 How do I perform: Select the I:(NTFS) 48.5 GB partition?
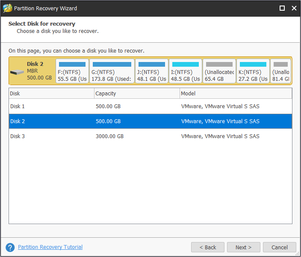tap(186, 71)
